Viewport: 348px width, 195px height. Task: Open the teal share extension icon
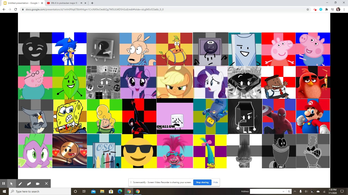point(321,9)
